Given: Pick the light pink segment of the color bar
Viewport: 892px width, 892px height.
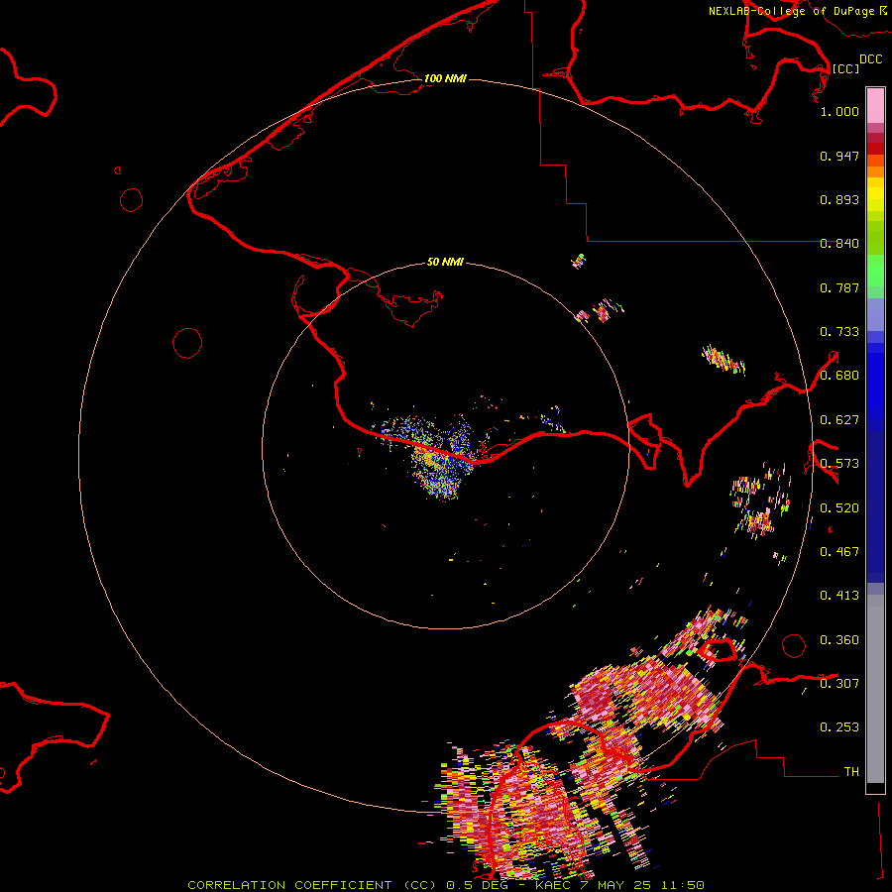Looking at the screenshot, I should 875,105.
